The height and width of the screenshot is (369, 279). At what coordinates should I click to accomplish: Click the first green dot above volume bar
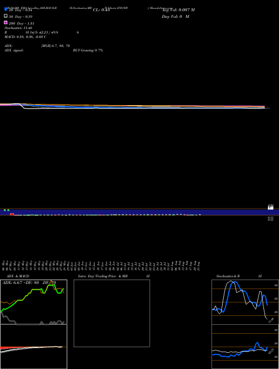[4, 210]
